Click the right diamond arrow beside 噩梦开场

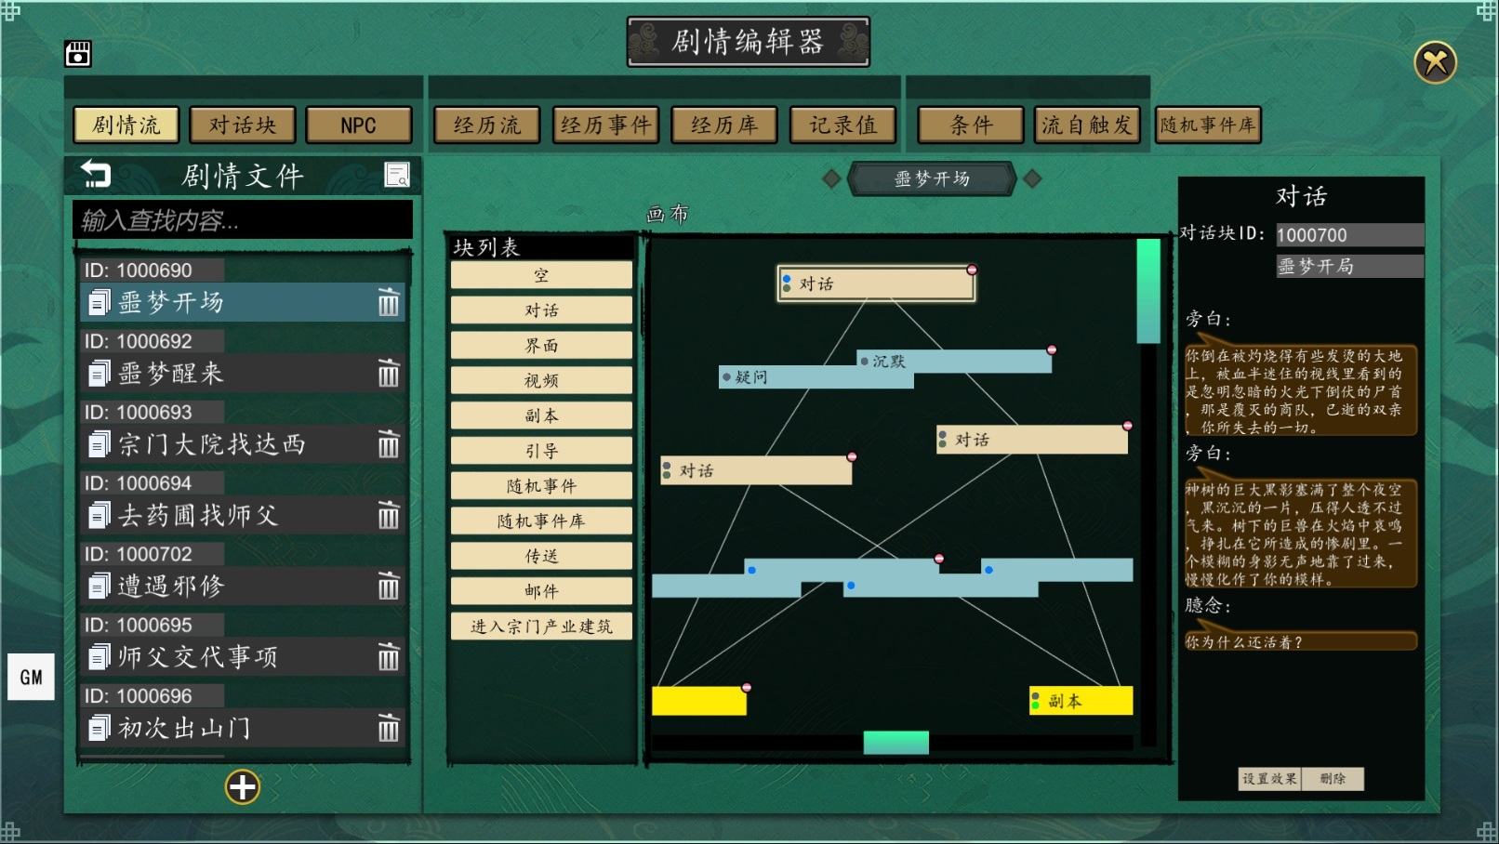coord(1032,178)
